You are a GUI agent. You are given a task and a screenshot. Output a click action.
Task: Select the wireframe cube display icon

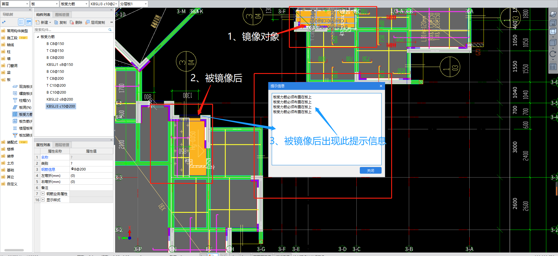553,31
